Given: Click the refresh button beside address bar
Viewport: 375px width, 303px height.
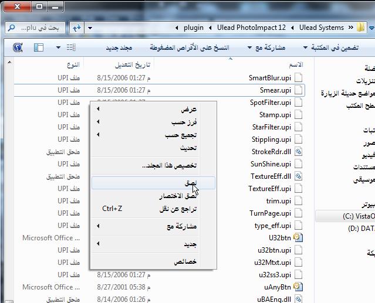Looking at the screenshot, I should point(76,28).
